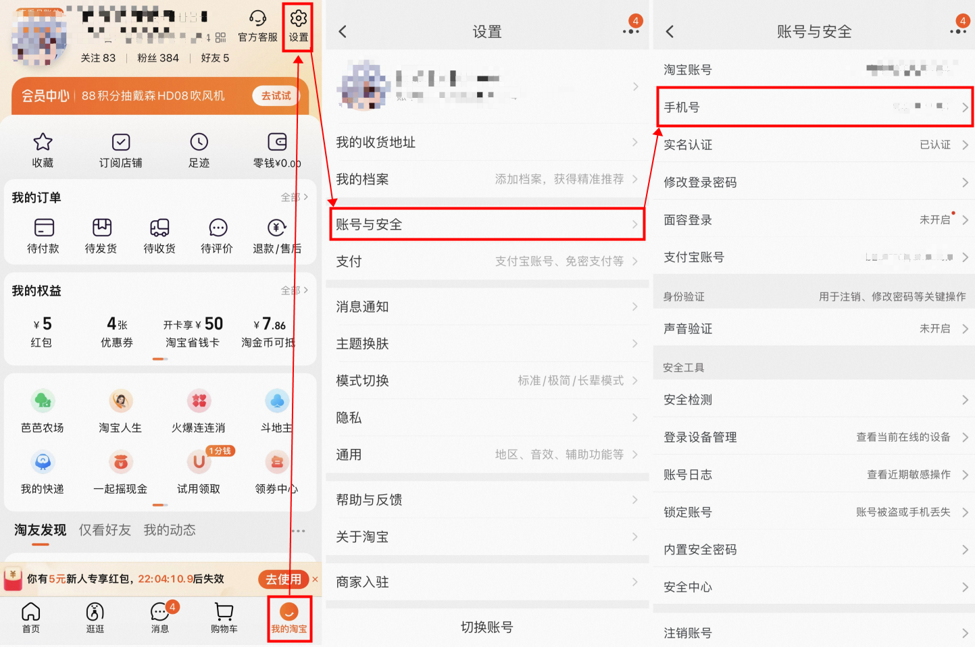Open 收藏 star icon
Viewport: 975px width, 647px height.
click(43, 142)
